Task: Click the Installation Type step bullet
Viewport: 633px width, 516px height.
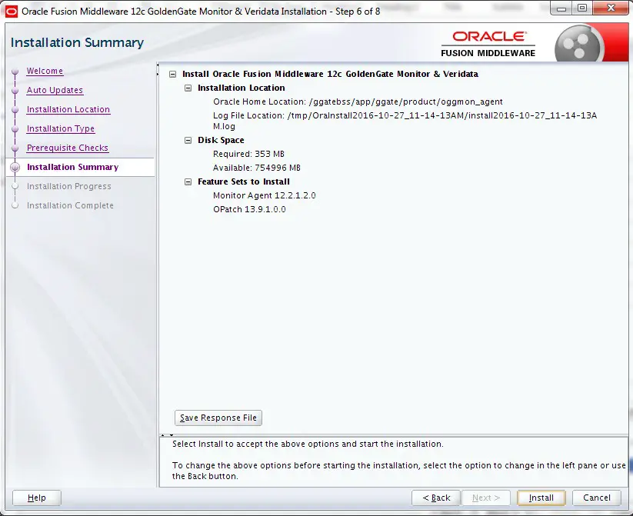Action: 15,128
